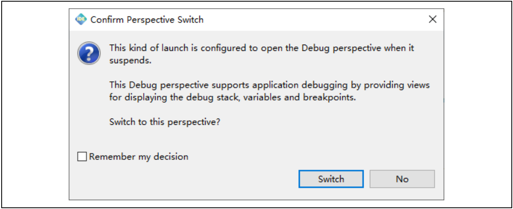
Task: Decline the perspective switch with No
Action: click(x=402, y=179)
